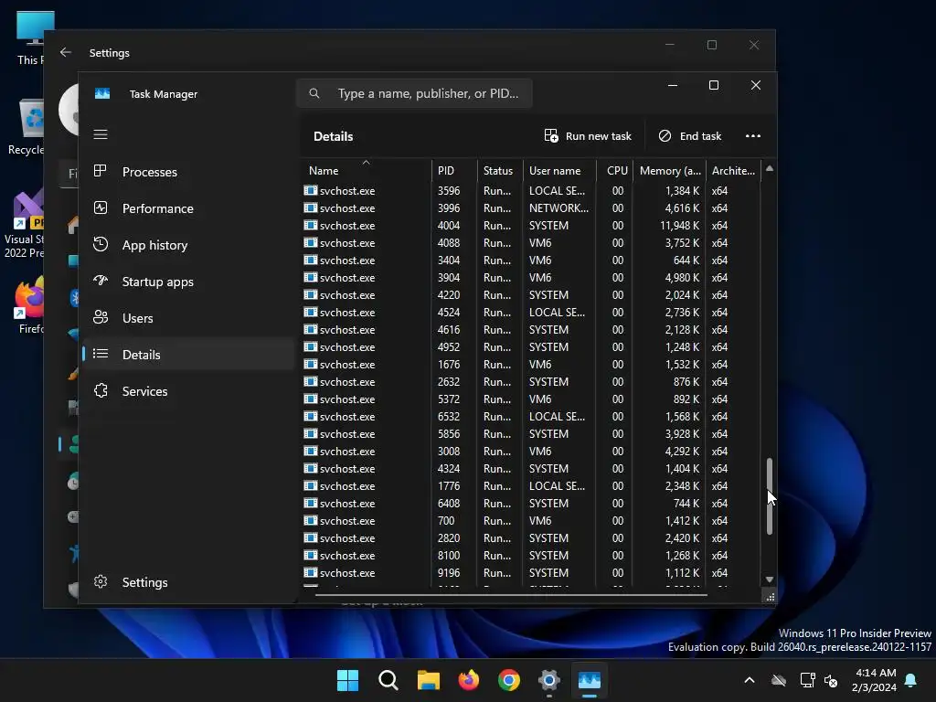Click the End task button
The height and width of the screenshot is (702, 936).
tap(690, 136)
